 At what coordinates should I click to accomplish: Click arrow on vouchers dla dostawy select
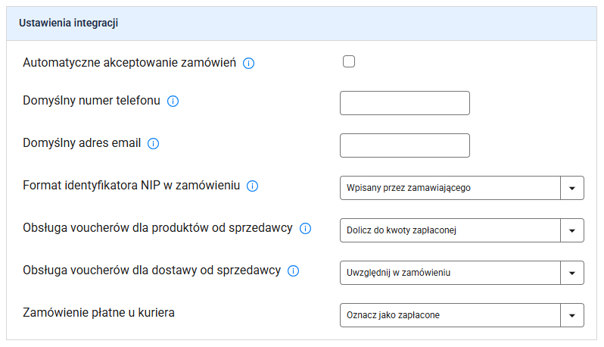click(x=572, y=273)
